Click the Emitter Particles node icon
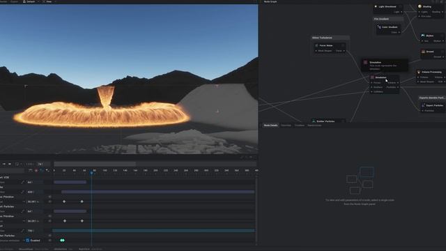Screen dimensions: 446x251 [314, 121]
